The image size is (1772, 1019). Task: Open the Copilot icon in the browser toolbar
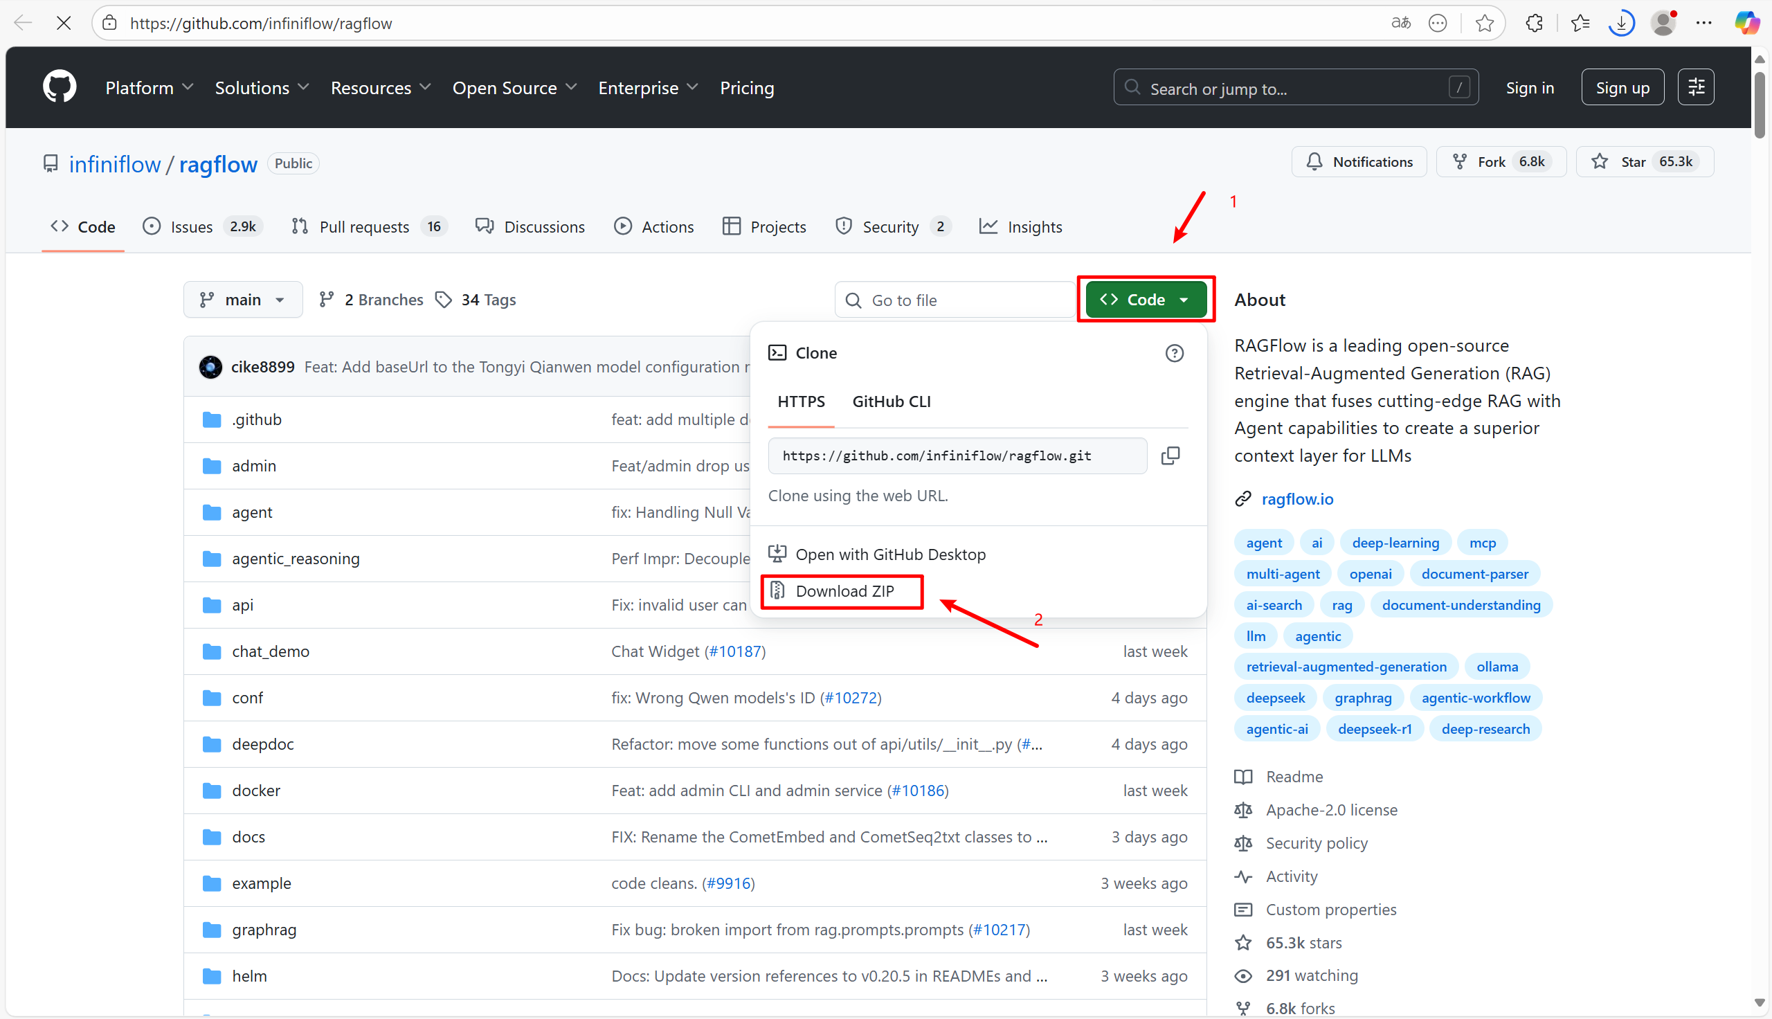(x=1747, y=23)
